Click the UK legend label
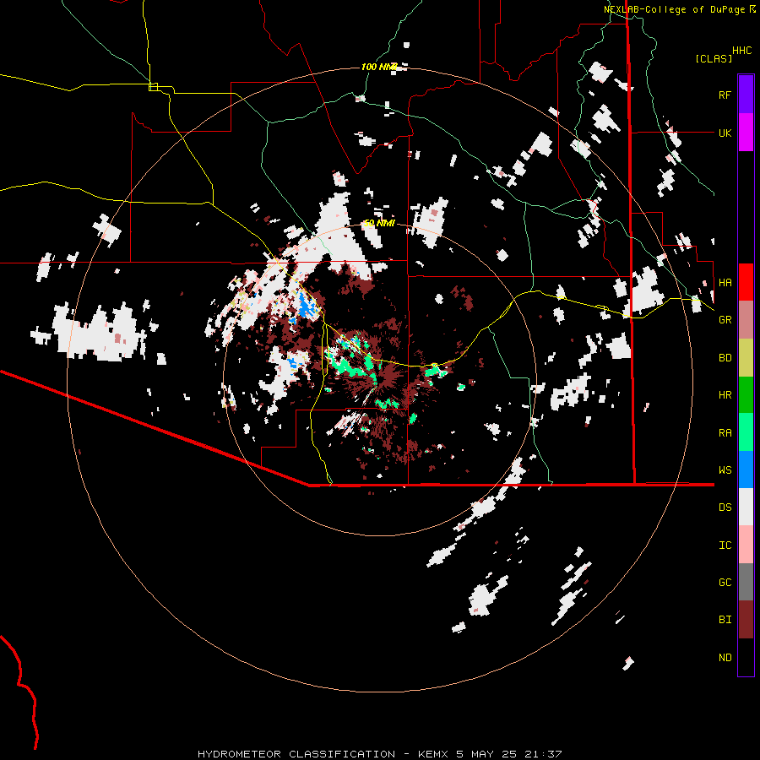The width and height of the screenshot is (760, 760). tap(725, 133)
